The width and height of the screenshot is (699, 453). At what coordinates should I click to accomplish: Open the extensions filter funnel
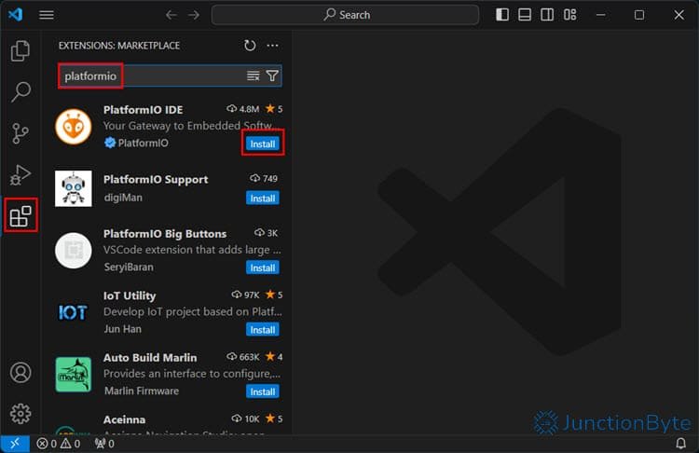click(x=272, y=75)
